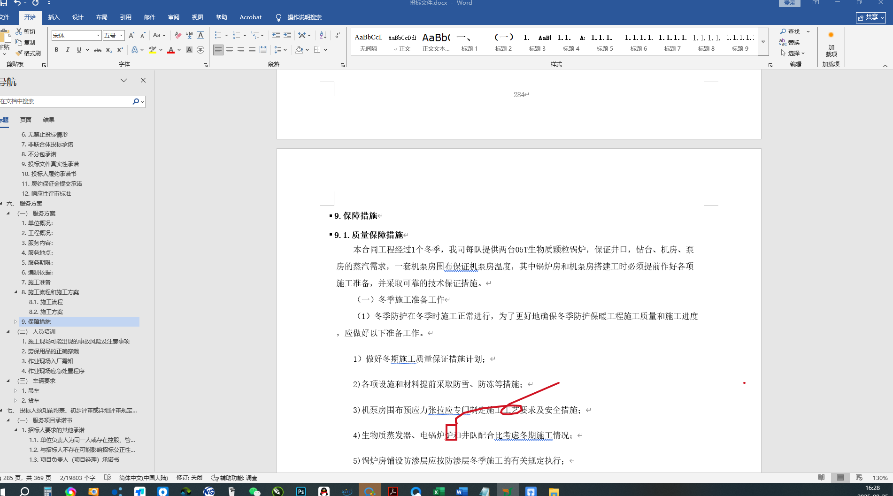Clear all formatting with the eraser icon
This screenshot has width=893, height=496.
(x=178, y=35)
